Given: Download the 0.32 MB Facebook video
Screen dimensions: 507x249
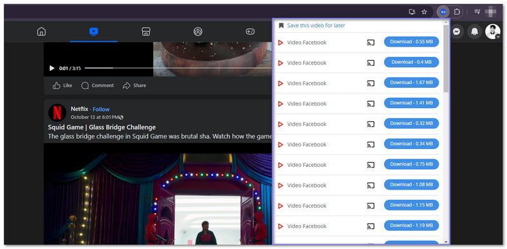Looking at the screenshot, I should tap(411, 123).
